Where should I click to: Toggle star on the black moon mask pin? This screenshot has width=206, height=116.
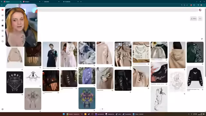(x=22, y=94)
